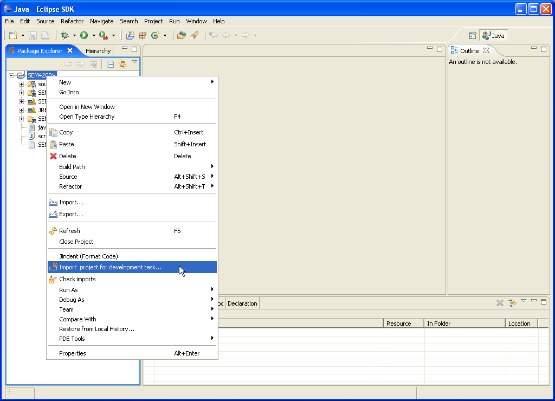Viewport: 555px width, 401px height.
Task: Open the Package Explorer view menu triangle
Action: (134, 62)
